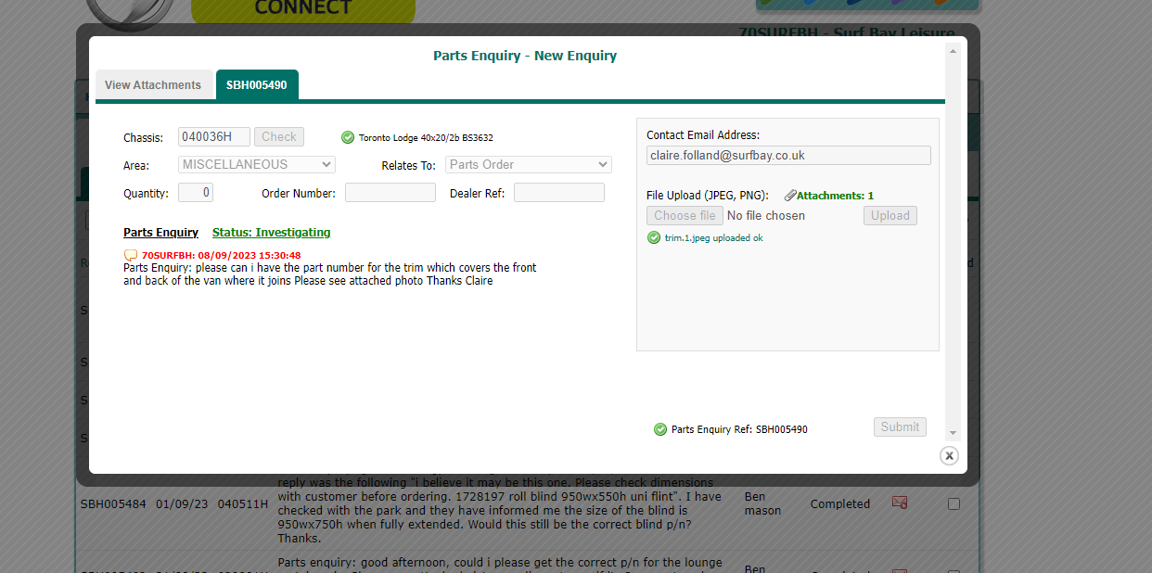The height and width of the screenshot is (573, 1152).
Task: Click the Status: Investigating link
Action: pyautogui.click(x=271, y=233)
